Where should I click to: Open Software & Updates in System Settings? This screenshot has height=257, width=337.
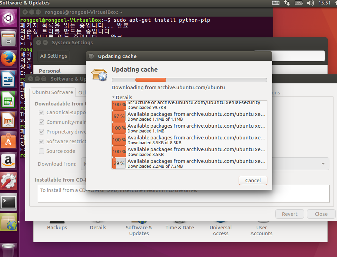point(139,229)
